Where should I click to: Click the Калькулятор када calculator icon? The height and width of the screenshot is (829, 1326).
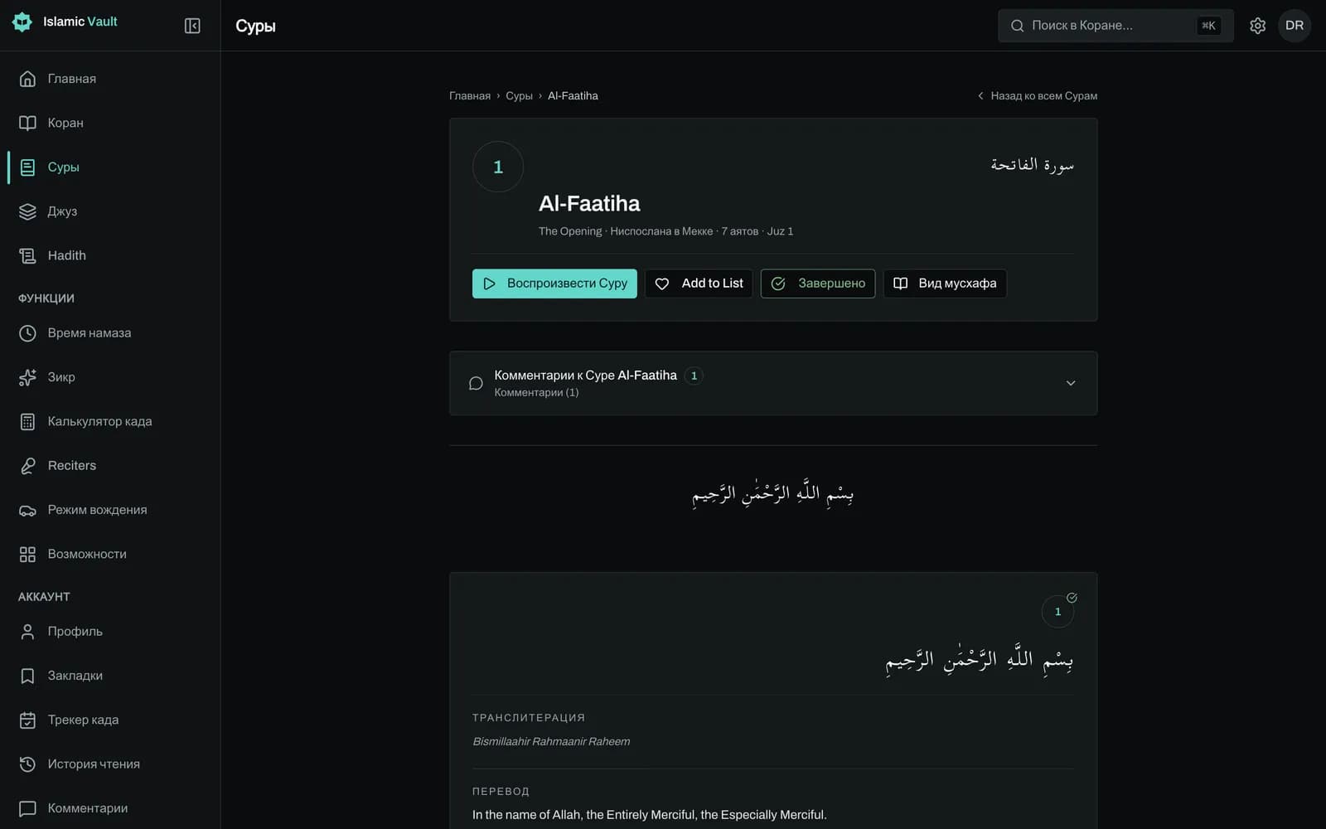click(27, 421)
